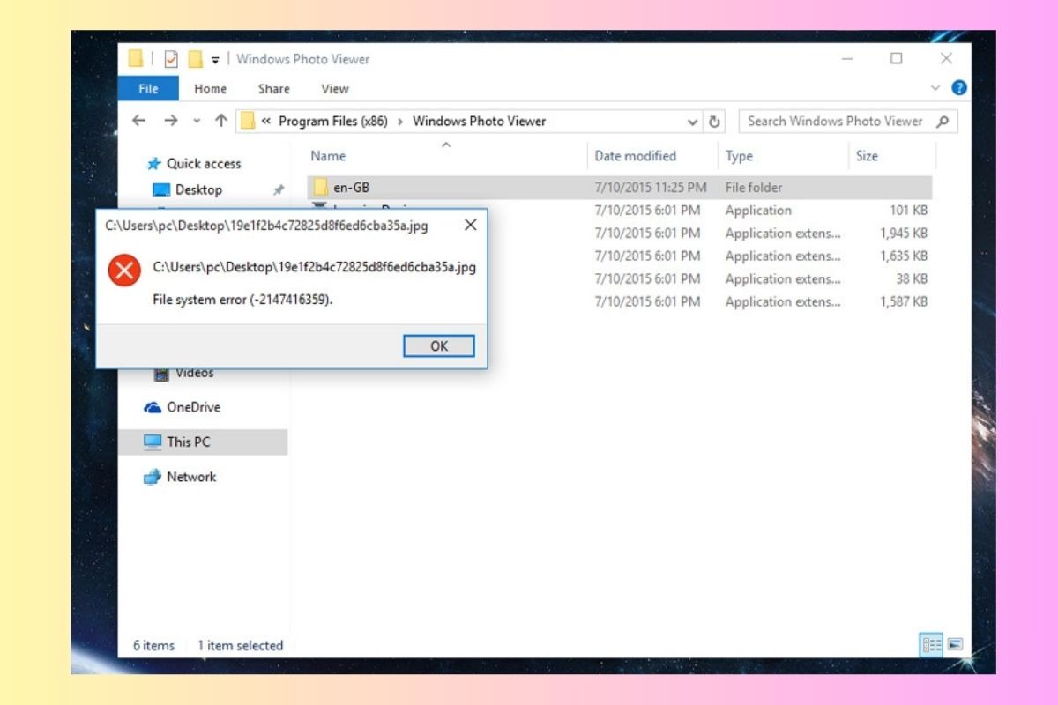
Task: Click OK in the file system error dialog
Action: tap(439, 346)
